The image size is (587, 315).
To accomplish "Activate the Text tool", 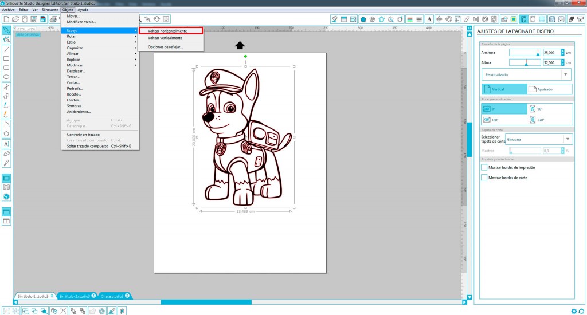I will [x=6, y=144].
